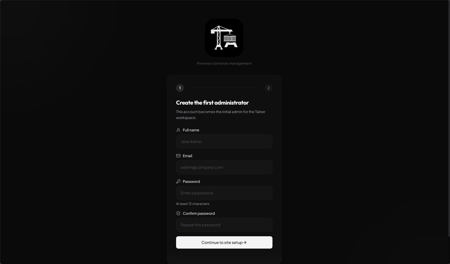The height and width of the screenshot is (264, 450).
Task: Continue to site setup
Action: 224,243
